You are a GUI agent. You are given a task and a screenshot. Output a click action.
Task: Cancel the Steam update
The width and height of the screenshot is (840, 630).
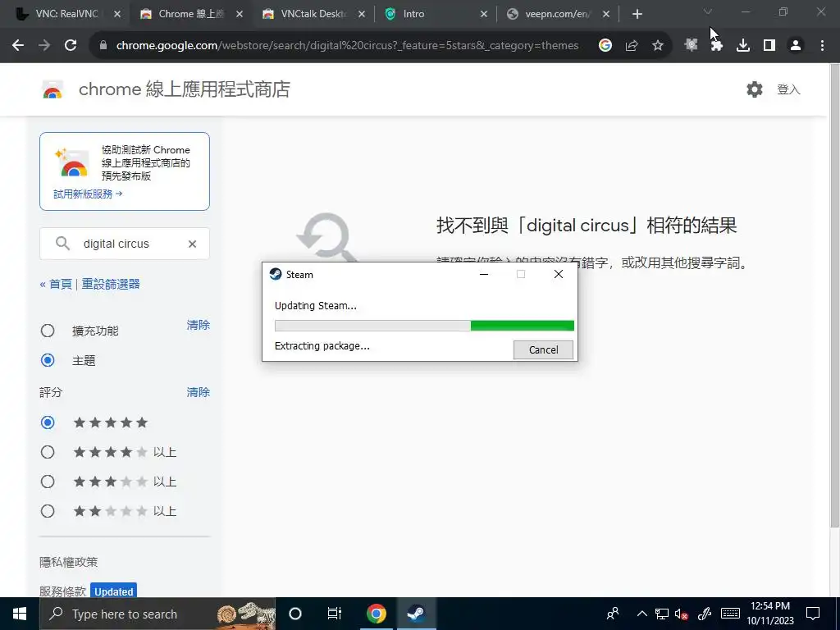(543, 349)
